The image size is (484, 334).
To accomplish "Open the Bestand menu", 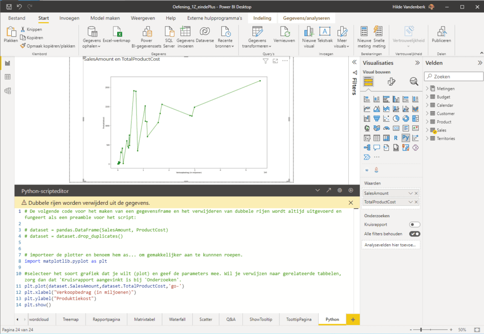I will pos(17,18).
